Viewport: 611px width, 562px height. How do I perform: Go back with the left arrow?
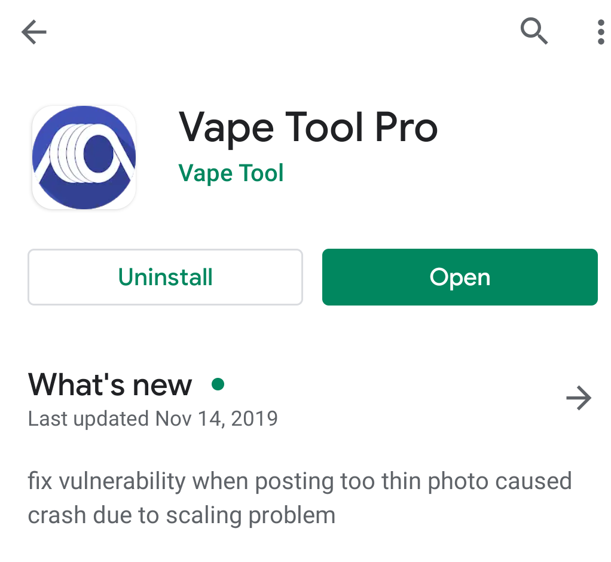click(x=34, y=32)
